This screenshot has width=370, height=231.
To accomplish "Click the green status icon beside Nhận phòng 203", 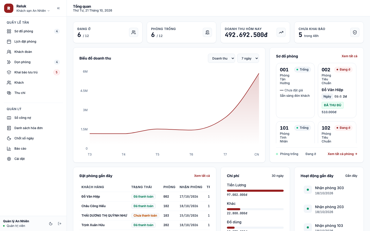I will pos(308,209).
